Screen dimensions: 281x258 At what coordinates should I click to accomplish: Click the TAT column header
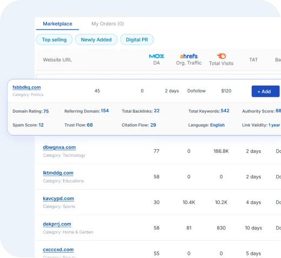pyautogui.click(x=253, y=60)
